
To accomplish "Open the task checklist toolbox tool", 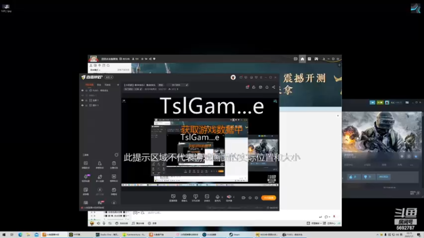I will click(x=114, y=165).
